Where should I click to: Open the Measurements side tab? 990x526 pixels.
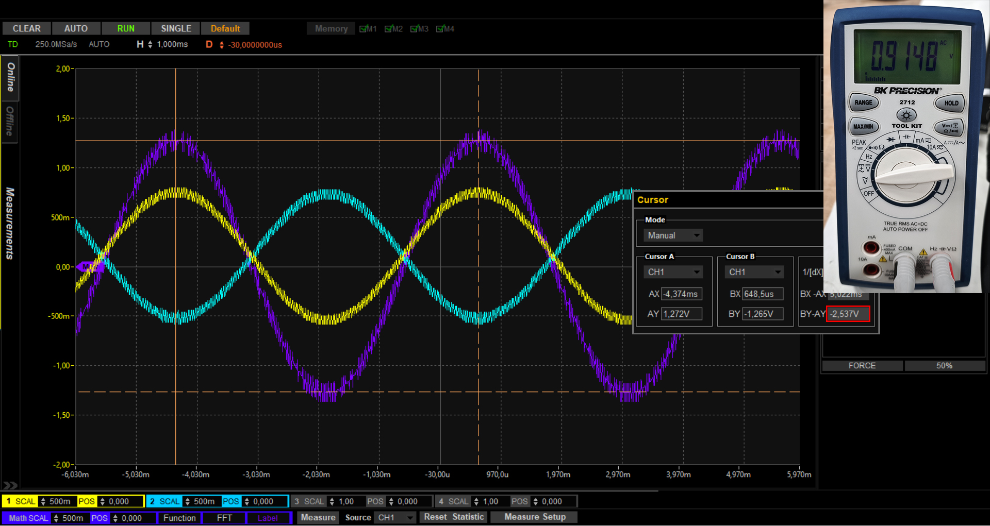point(10,223)
